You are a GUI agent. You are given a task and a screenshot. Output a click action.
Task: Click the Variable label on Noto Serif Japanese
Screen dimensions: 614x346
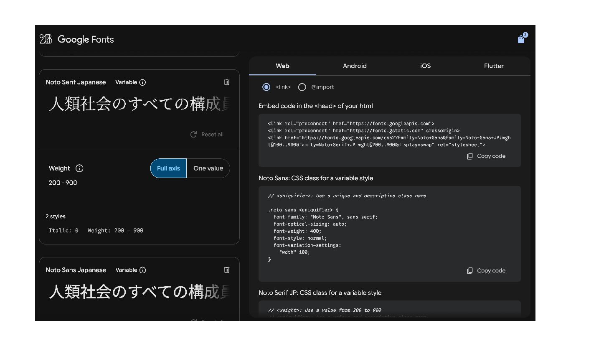126,82
